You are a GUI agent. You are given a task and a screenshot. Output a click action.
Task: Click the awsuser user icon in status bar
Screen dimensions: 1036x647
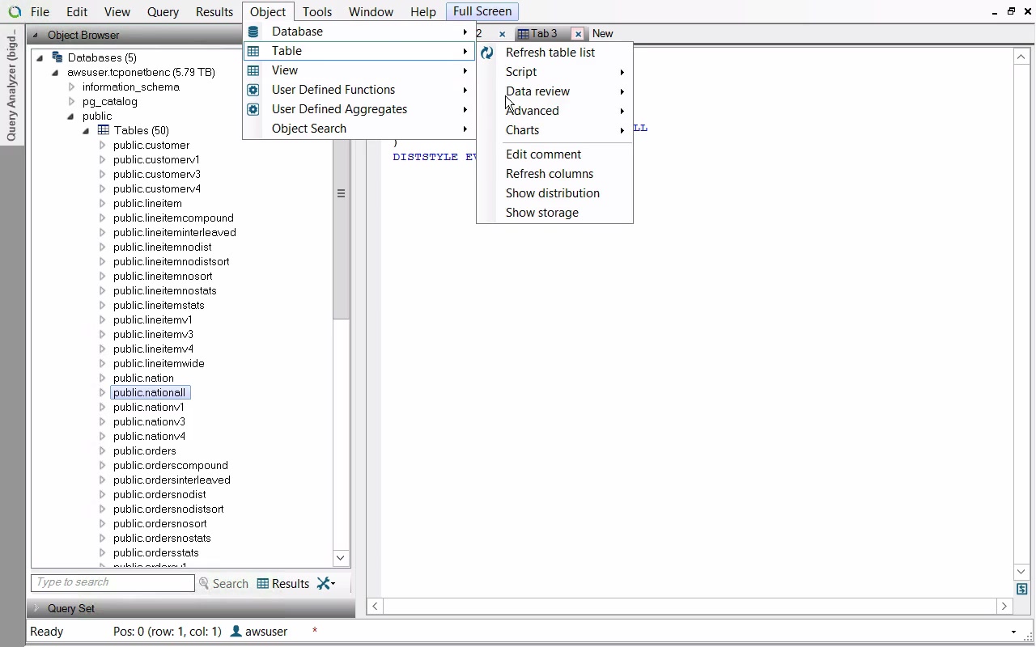236,632
